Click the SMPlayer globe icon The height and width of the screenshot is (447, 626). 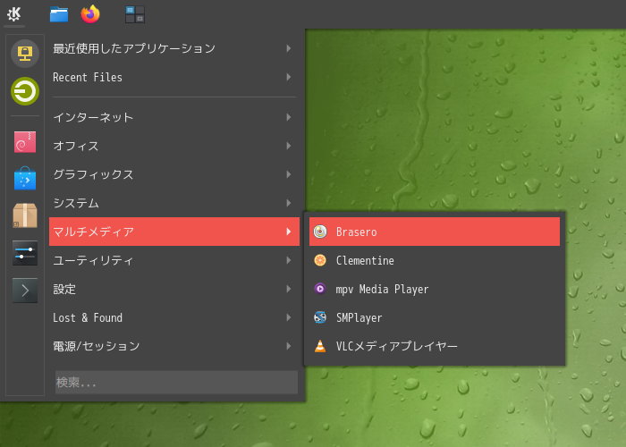320,317
